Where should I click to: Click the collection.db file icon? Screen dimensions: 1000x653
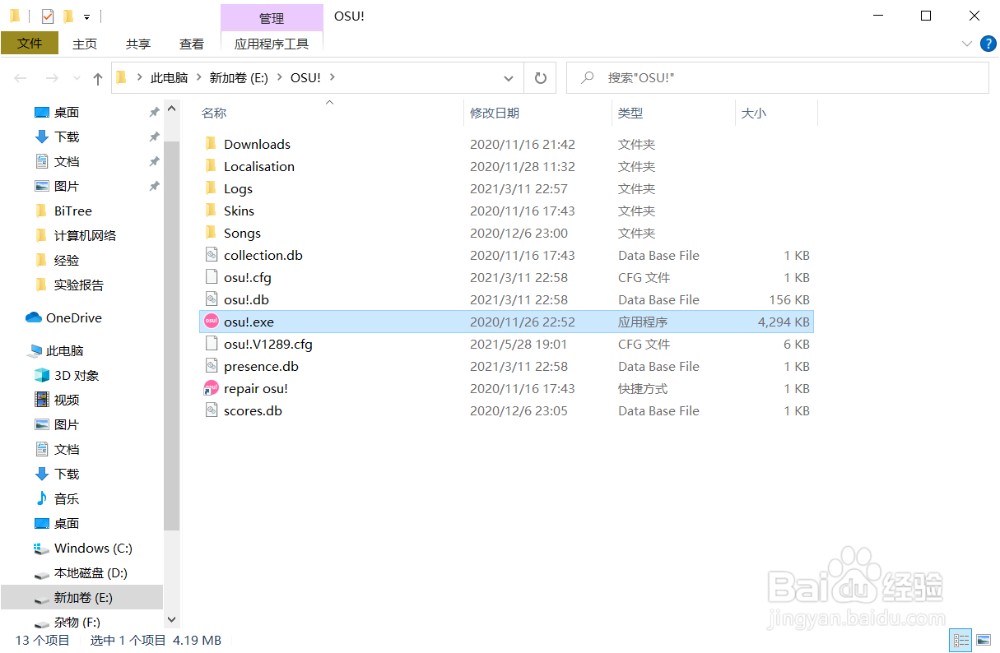(x=211, y=255)
